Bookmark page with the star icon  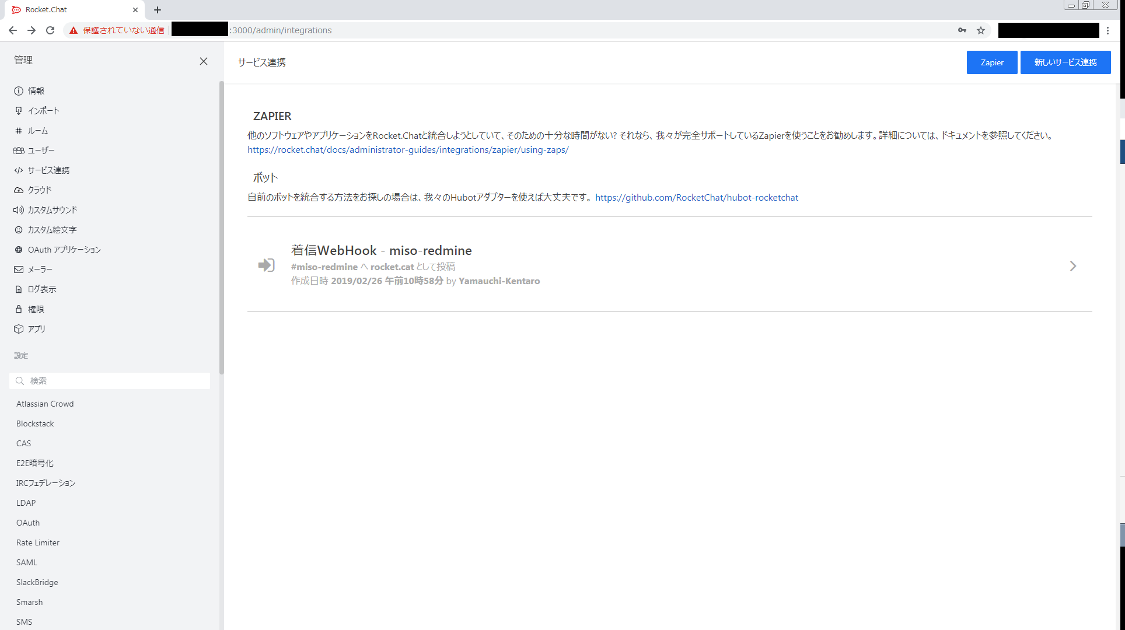(981, 30)
